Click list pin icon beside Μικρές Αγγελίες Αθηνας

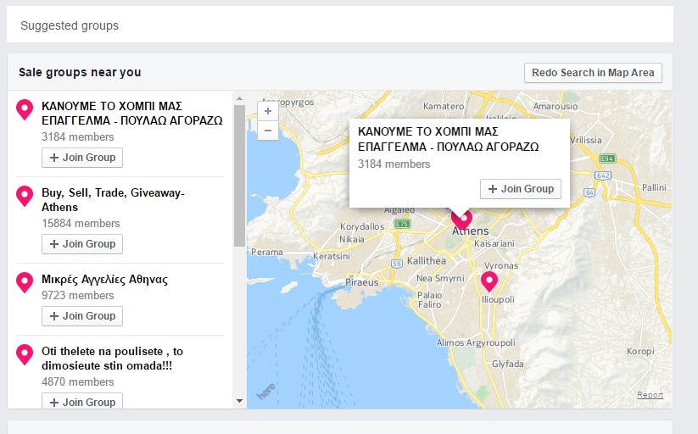(25, 281)
